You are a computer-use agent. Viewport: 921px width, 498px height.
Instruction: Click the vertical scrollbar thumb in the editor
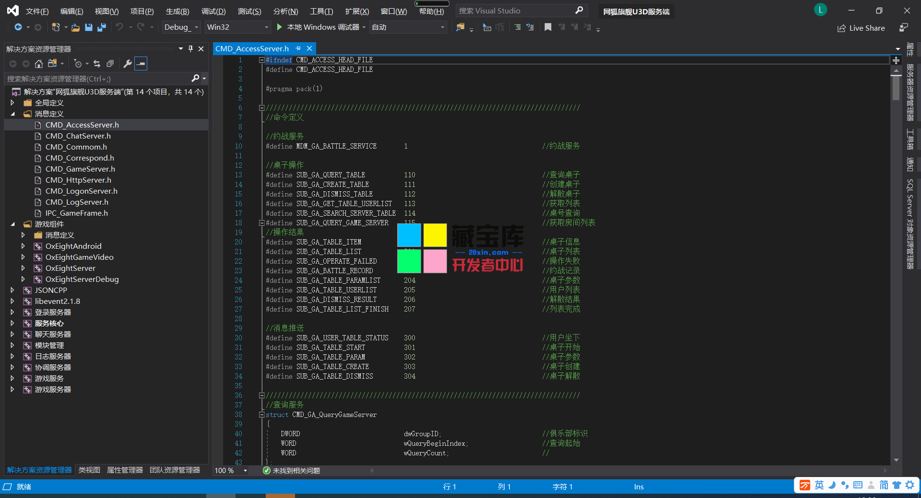896,88
